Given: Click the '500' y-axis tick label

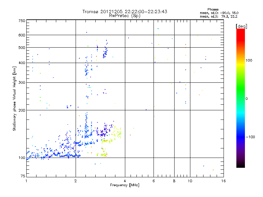Looking at the screenshot, I should tap(22, 48).
